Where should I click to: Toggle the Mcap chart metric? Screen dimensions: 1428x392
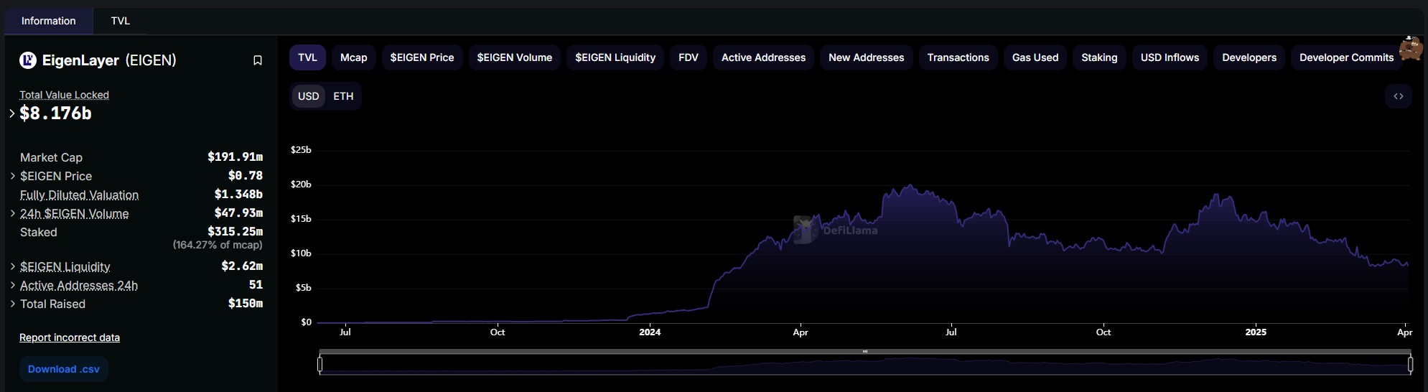pos(353,57)
